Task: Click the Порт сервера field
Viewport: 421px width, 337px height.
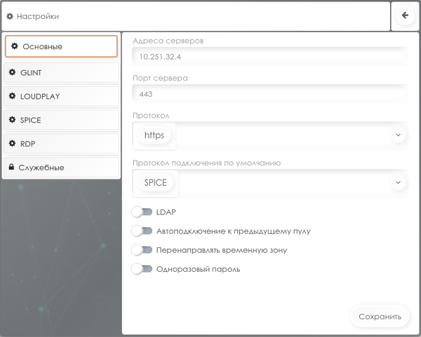Action: (x=269, y=93)
